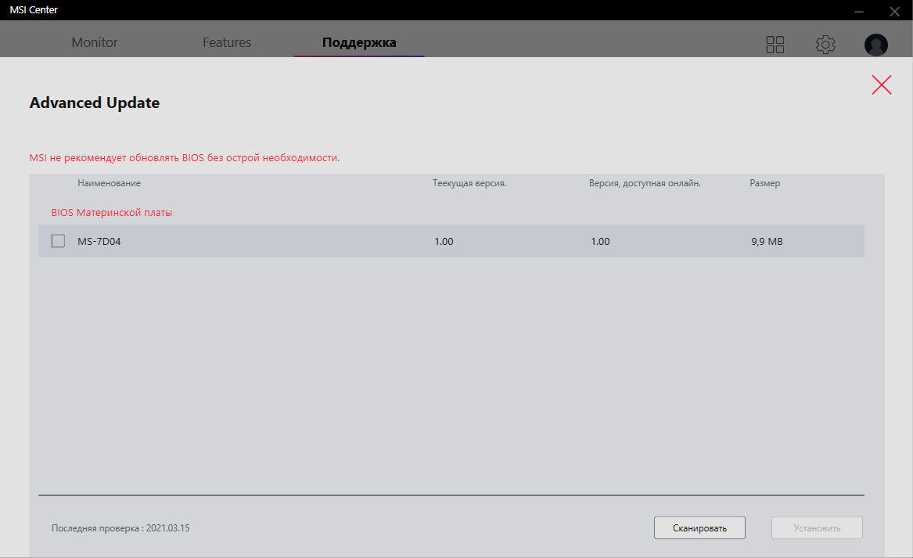Minimize the MSI Center window
The height and width of the screenshot is (558, 913).
point(858,11)
